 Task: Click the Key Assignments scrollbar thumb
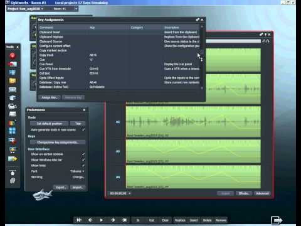[202, 52]
